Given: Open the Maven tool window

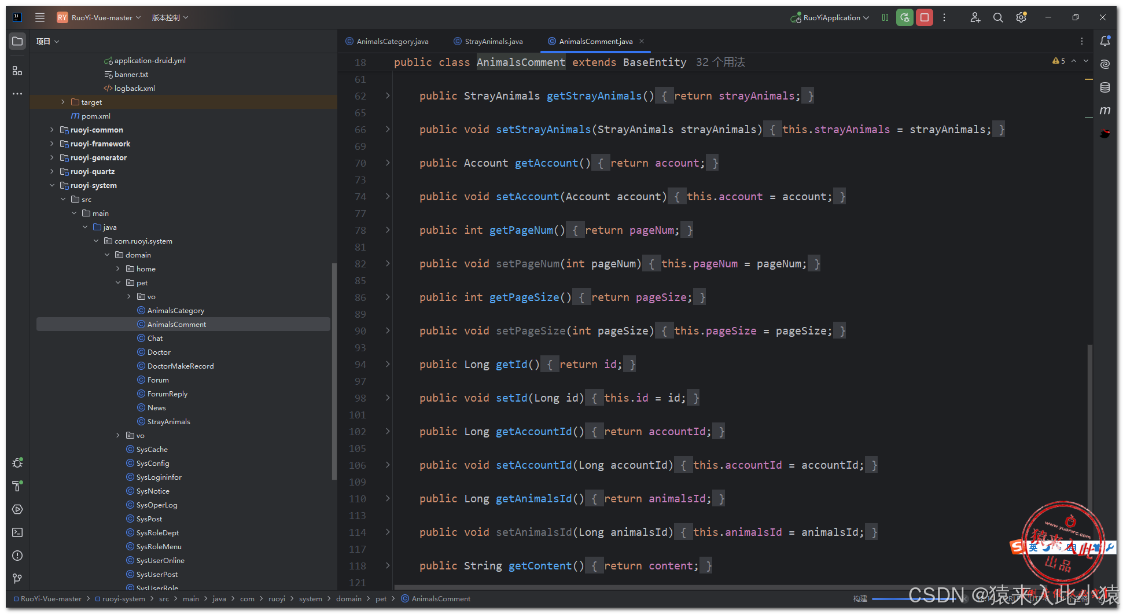Looking at the screenshot, I should [x=1105, y=111].
